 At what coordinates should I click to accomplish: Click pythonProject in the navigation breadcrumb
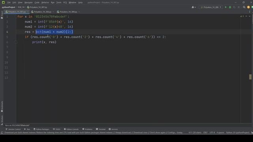pyautogui.click(x=9, y=7)
